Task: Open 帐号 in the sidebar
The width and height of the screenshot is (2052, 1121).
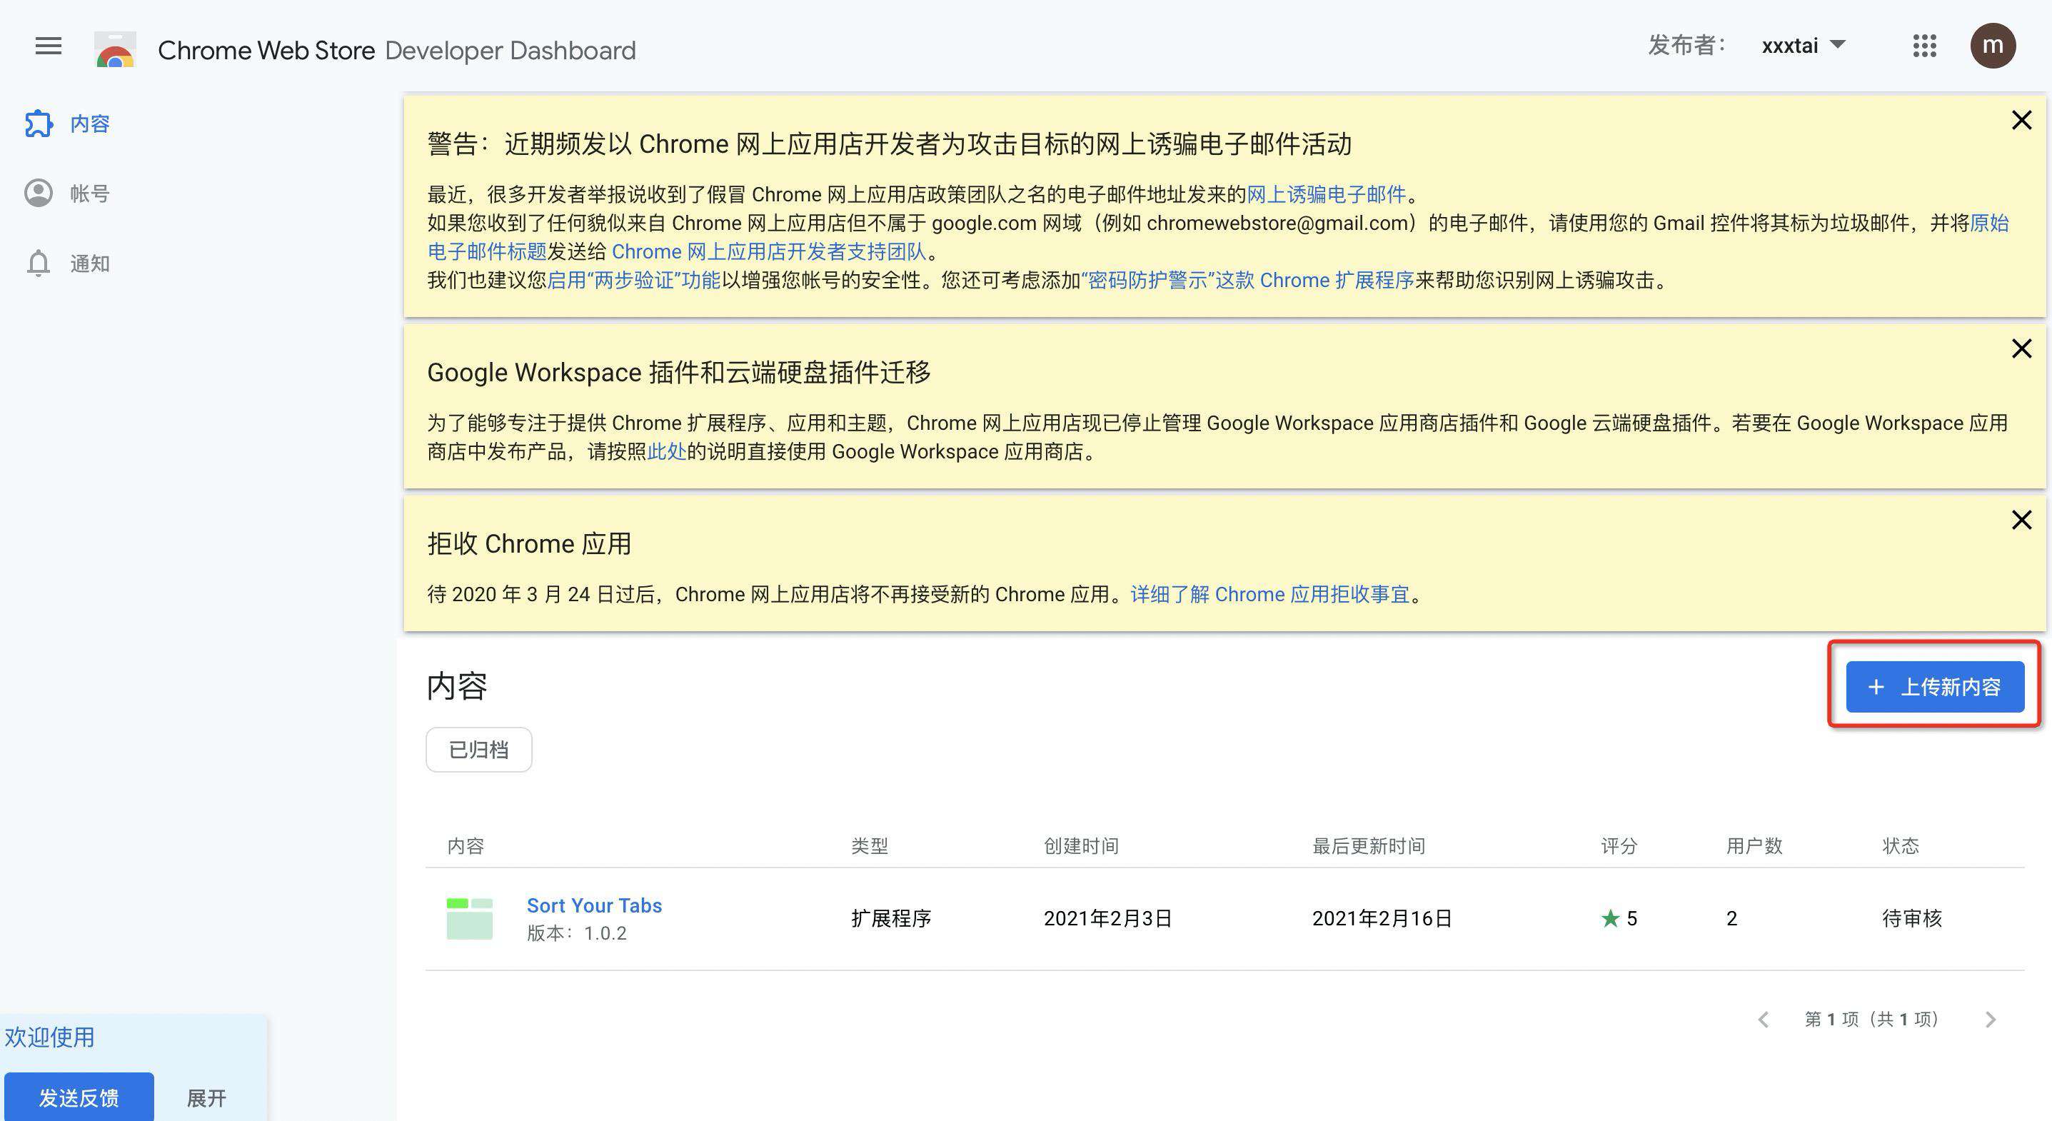Action: [89, 193]
